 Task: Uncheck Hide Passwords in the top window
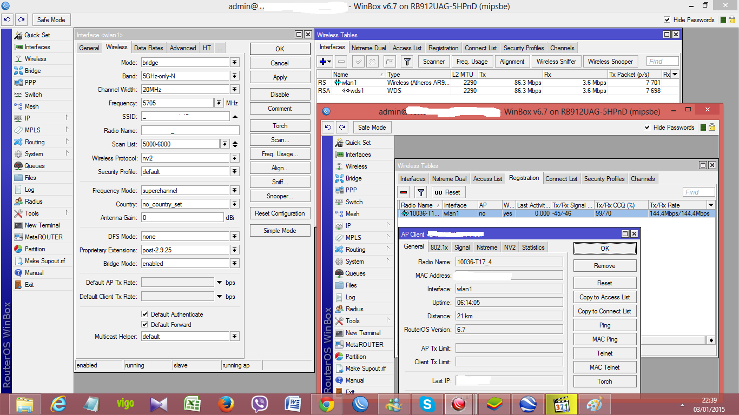click(667, 20)
